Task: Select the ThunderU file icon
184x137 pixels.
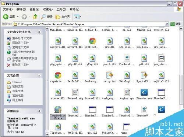Action: point(144,110)
